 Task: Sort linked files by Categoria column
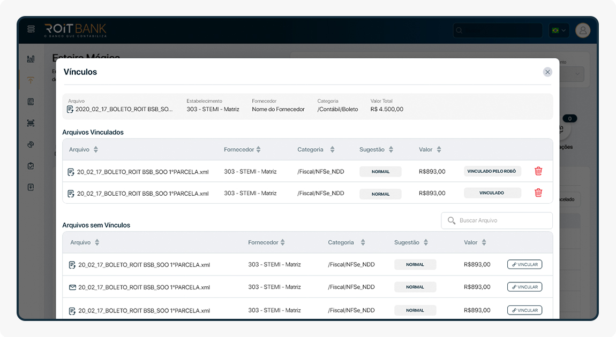(332, 150)
